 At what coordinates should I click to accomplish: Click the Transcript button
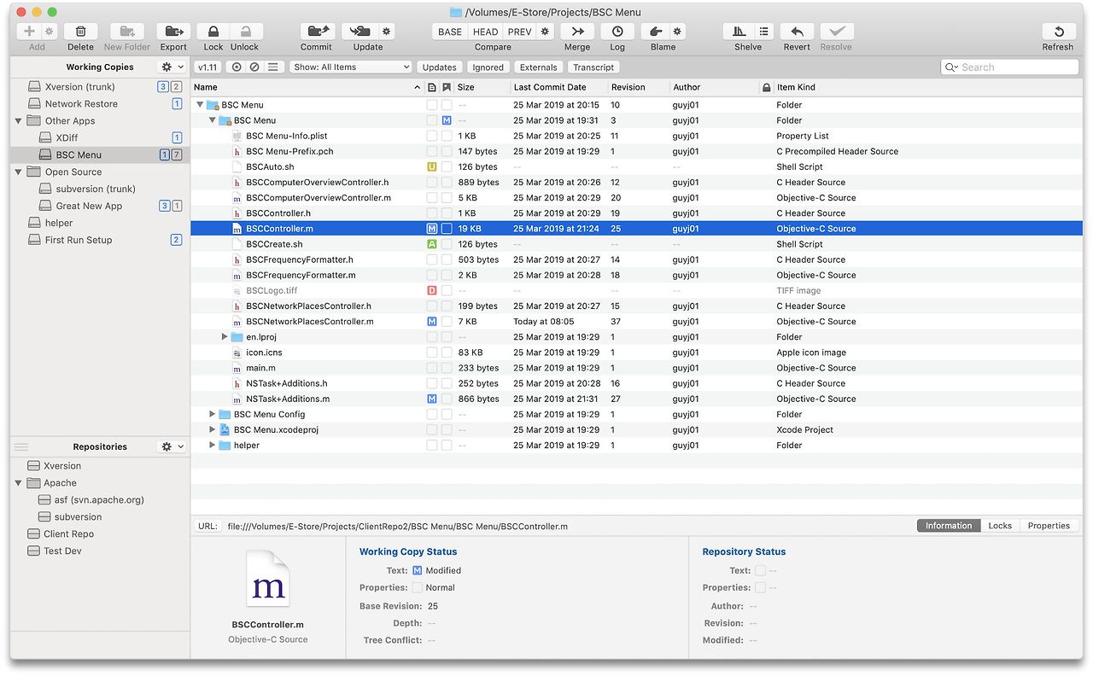593,67
